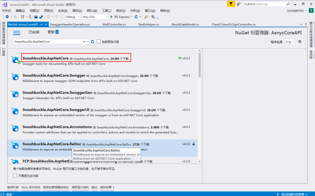Click the notifications flag icon in title bar
315x196 pixels.
coord(231,4)
